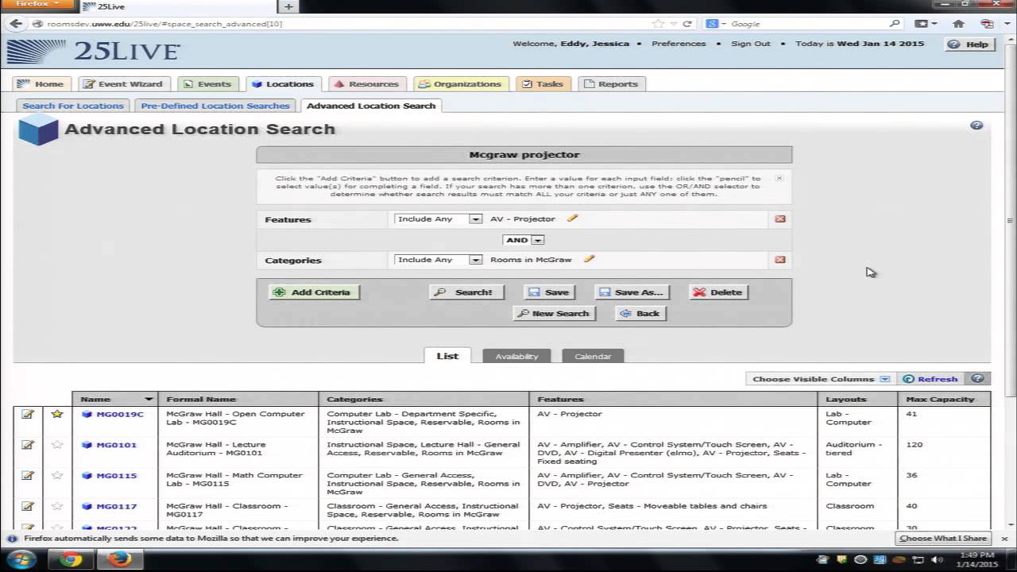Open help icon beside Advanced Location Search
This screenshot has height=572, width=1017.
pos(976,126)
